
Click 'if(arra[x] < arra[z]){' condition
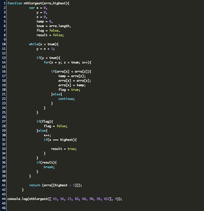(71, 71)
